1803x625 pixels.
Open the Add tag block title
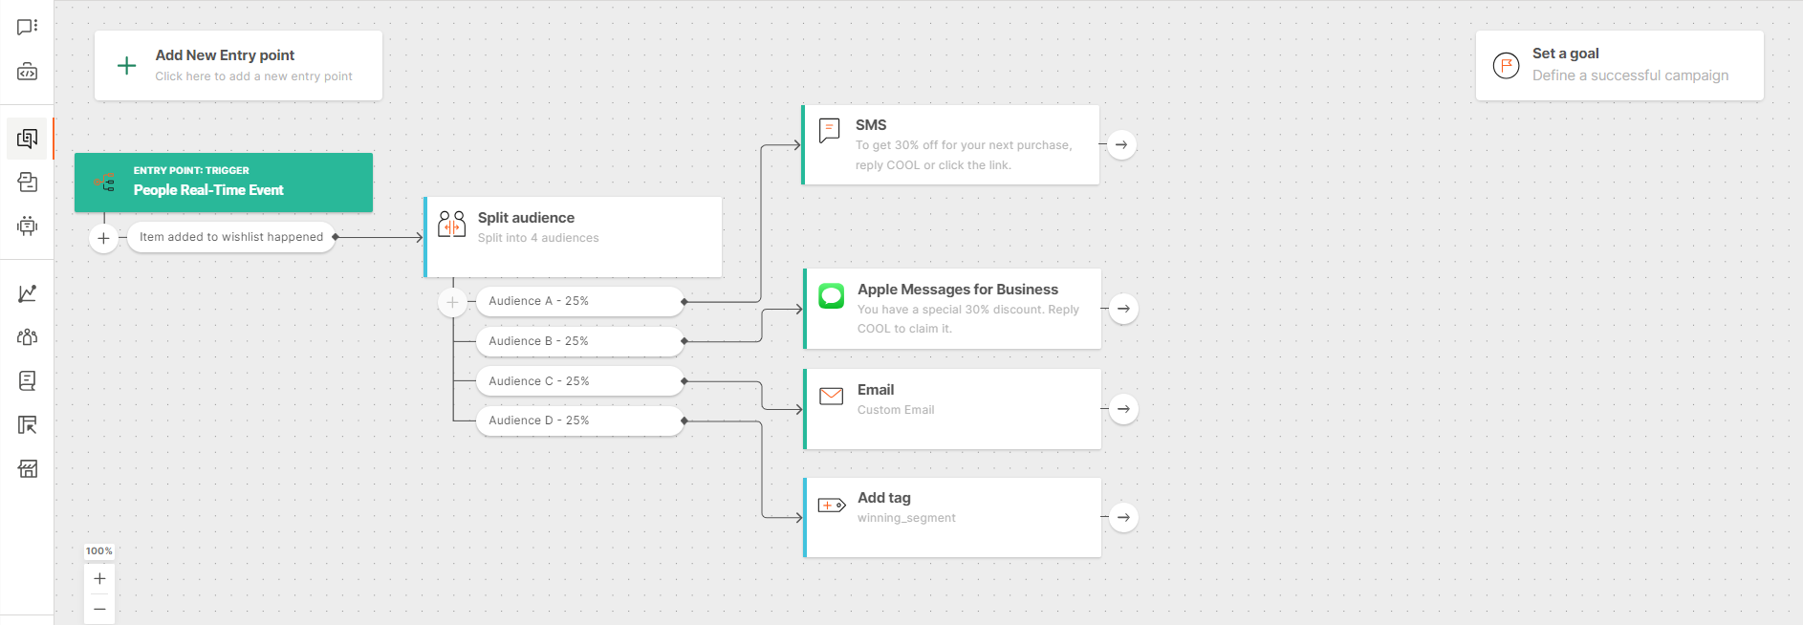[x=884, y=498]
